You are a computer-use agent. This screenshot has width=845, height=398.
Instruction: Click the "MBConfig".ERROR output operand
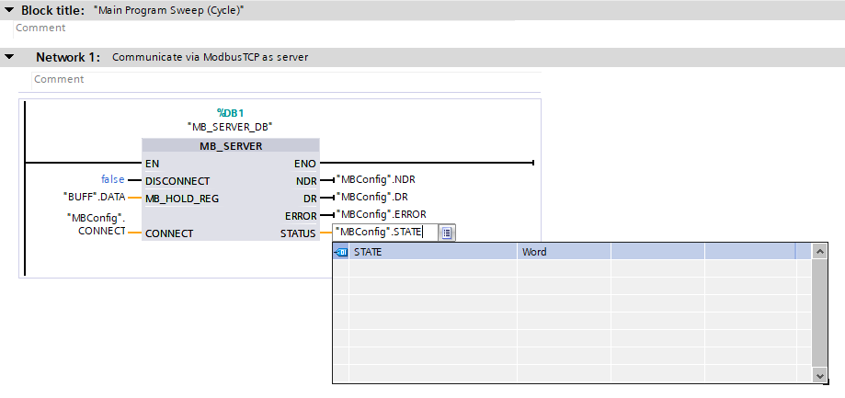[x=382, y=215]
